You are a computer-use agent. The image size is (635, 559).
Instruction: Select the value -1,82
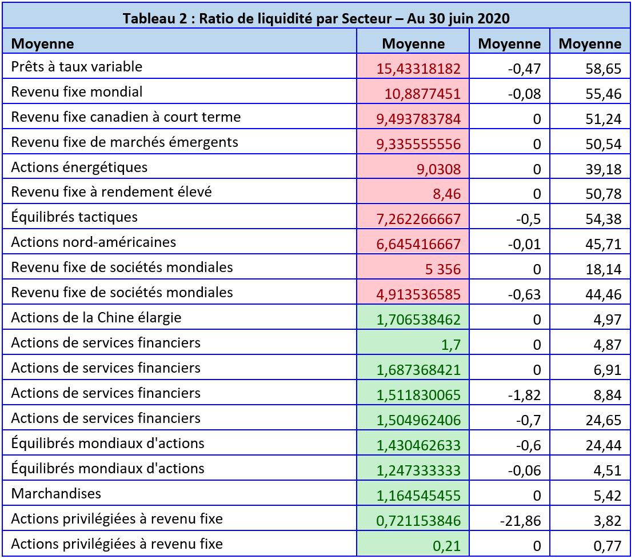[526, 395]
